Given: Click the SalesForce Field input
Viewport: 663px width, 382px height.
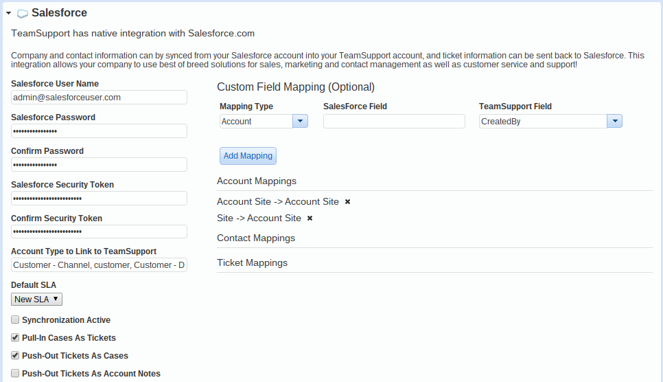Looking at the screenshot, I should [x=394, y=121].
